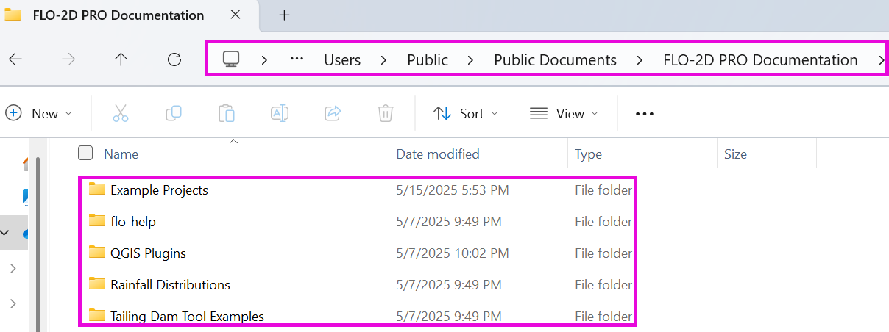Viewport: 889px width, 332px height.
Task: Open a new tab with plus button
Action: click(285, 15)
